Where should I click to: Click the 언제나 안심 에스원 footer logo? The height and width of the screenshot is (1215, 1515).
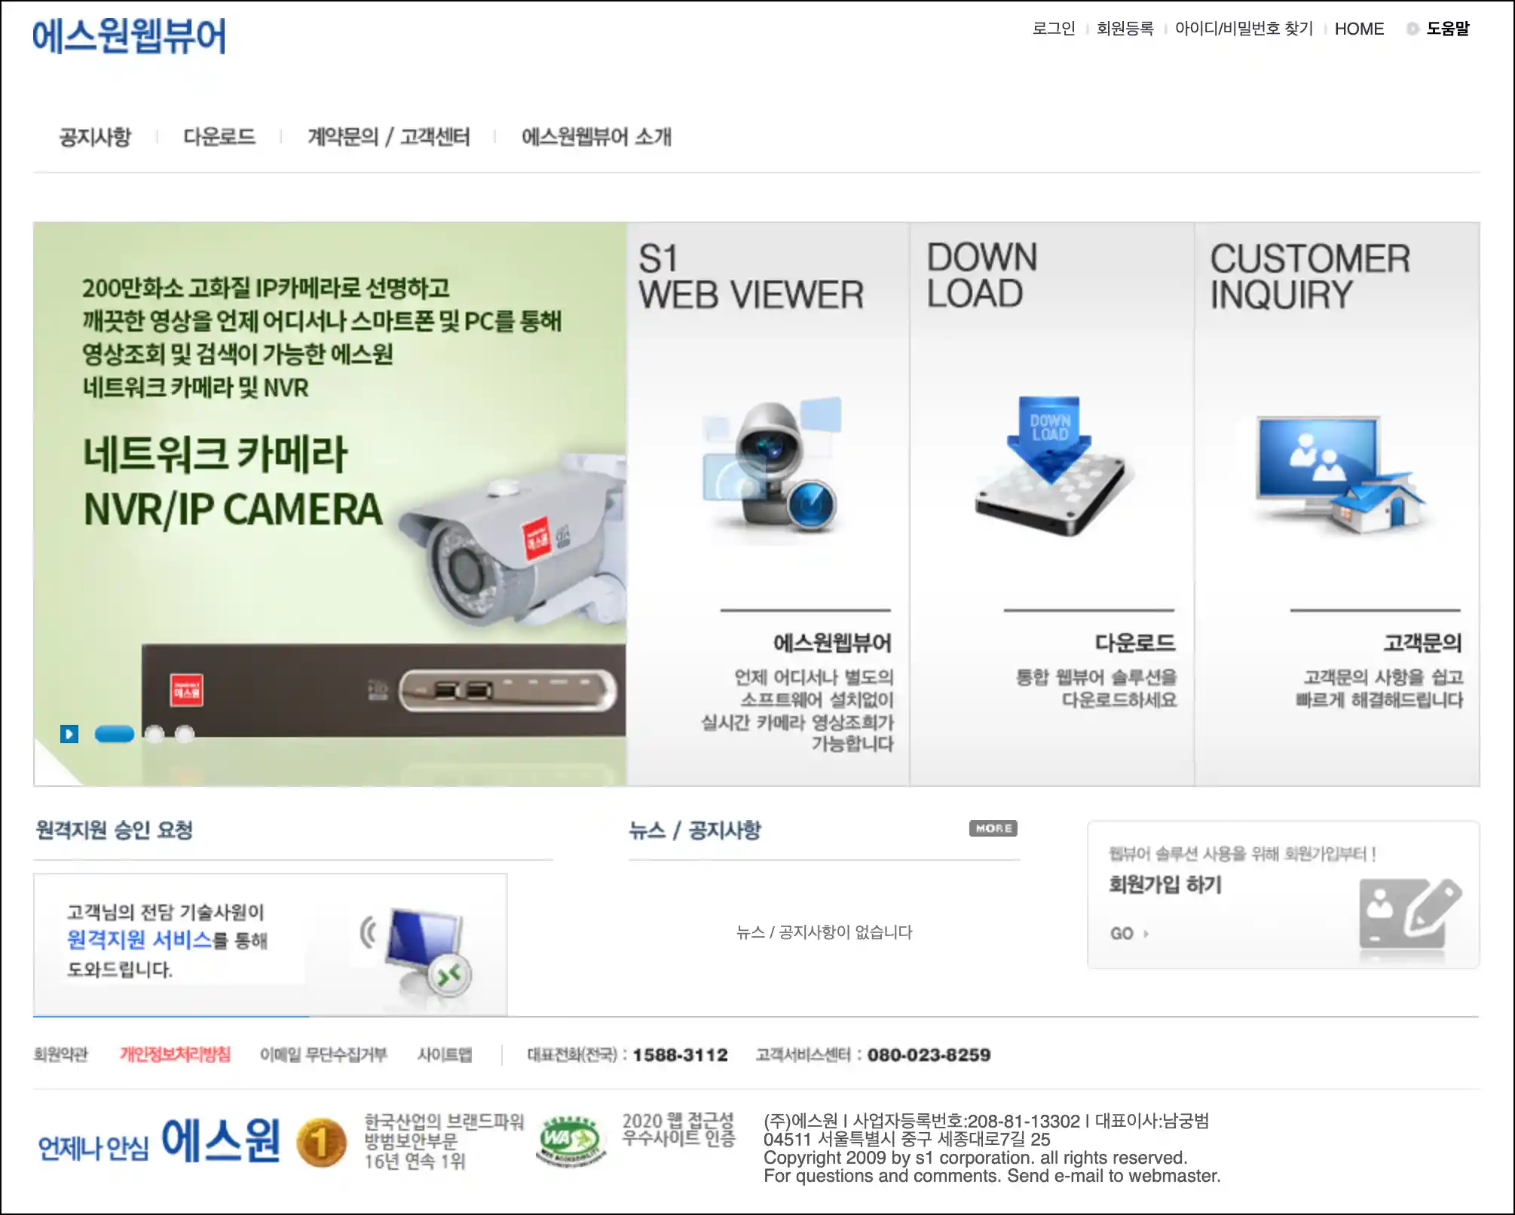point(159,1141)
